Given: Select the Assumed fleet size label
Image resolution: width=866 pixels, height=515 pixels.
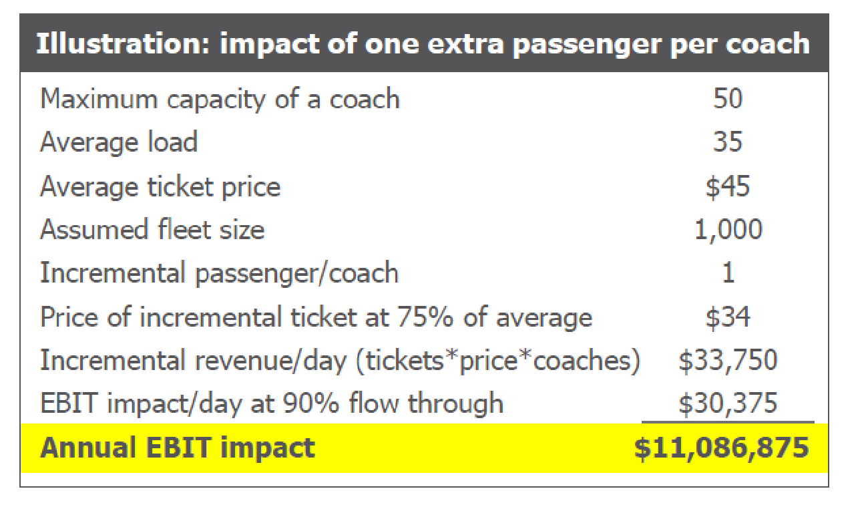Looking at the screenshot, I should pyautogui.click(x=152, y=230).
